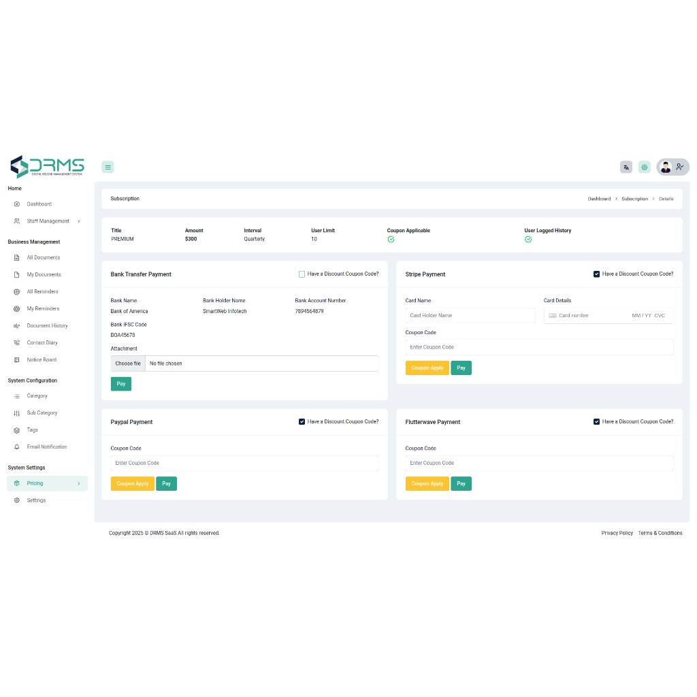Open Dashboard from the sidebar

point(39,204)
